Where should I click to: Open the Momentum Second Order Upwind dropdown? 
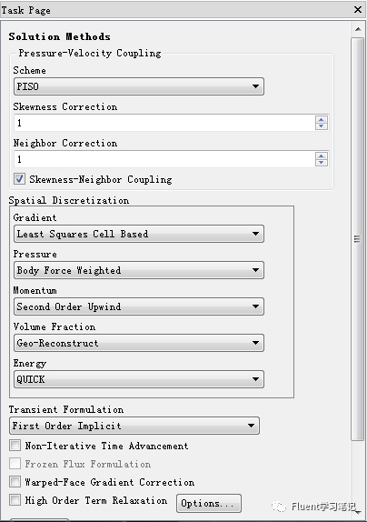[x=139, y=306]
